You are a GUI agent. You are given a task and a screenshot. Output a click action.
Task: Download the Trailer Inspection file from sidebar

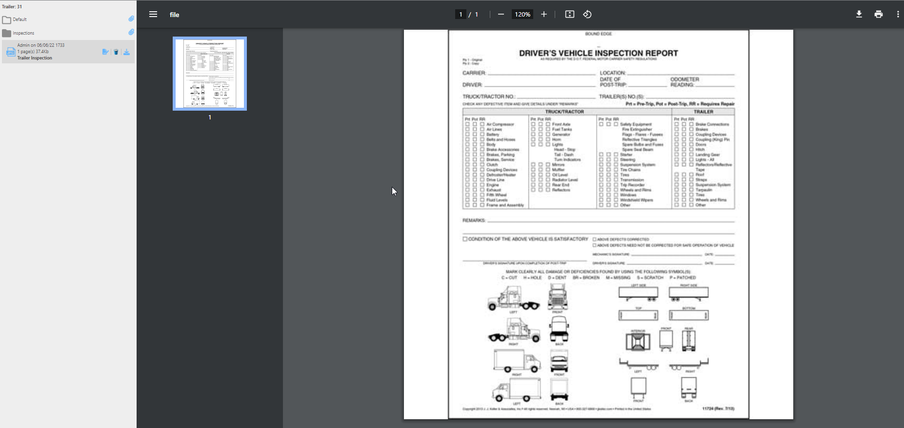[x=127, y=52]
